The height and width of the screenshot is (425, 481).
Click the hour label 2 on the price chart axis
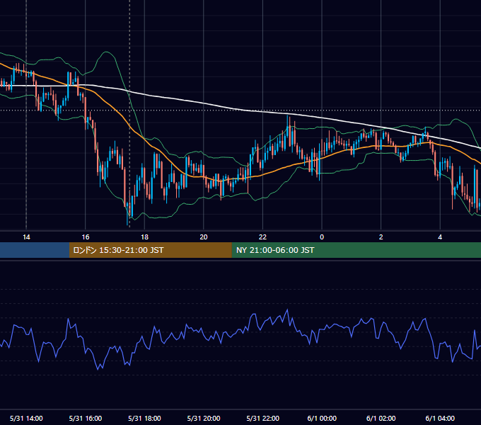(x=381, y=237)
